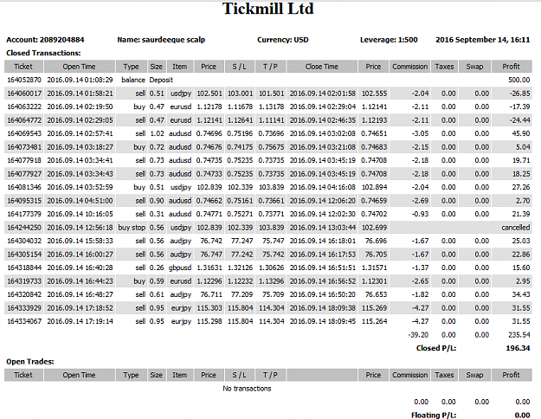
Task: Select ticket 164064772
Action: (24, 120)
